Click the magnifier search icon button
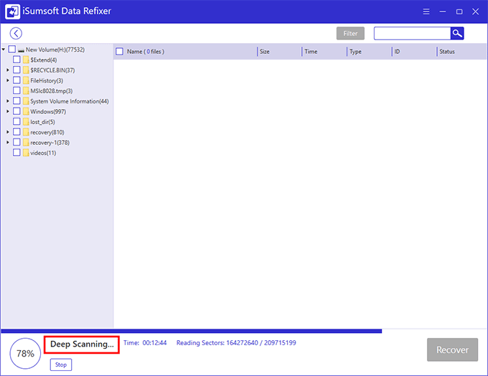Viewport: 488px width, 376px height. point(457,33)
